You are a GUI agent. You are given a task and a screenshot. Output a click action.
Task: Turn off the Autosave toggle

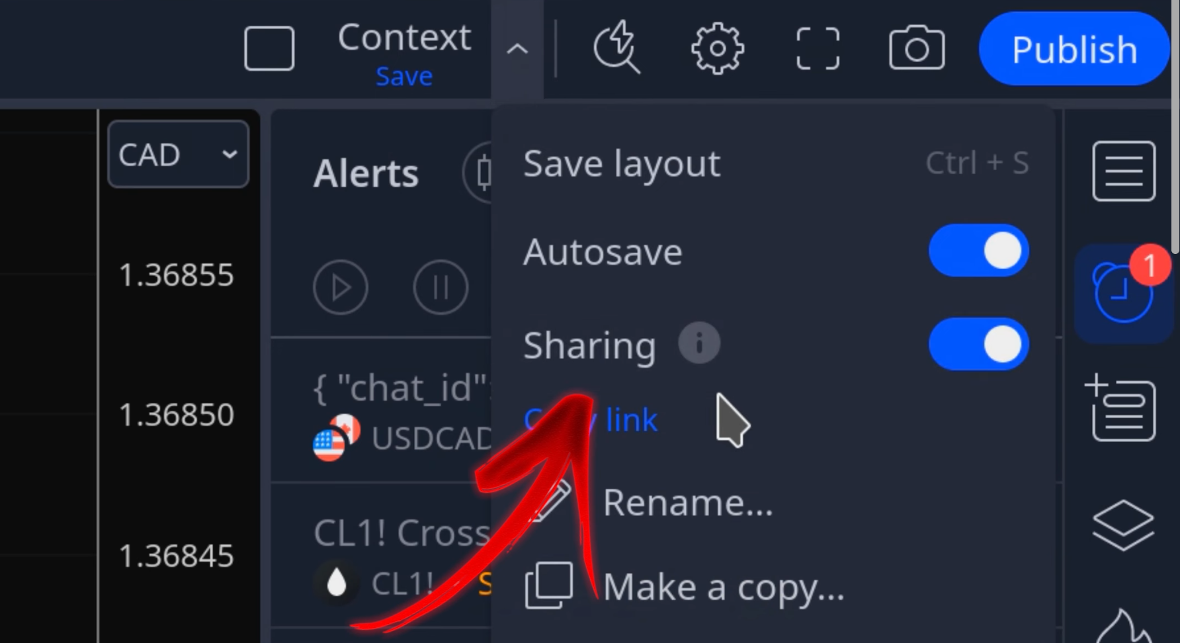(x=978, y=251)
